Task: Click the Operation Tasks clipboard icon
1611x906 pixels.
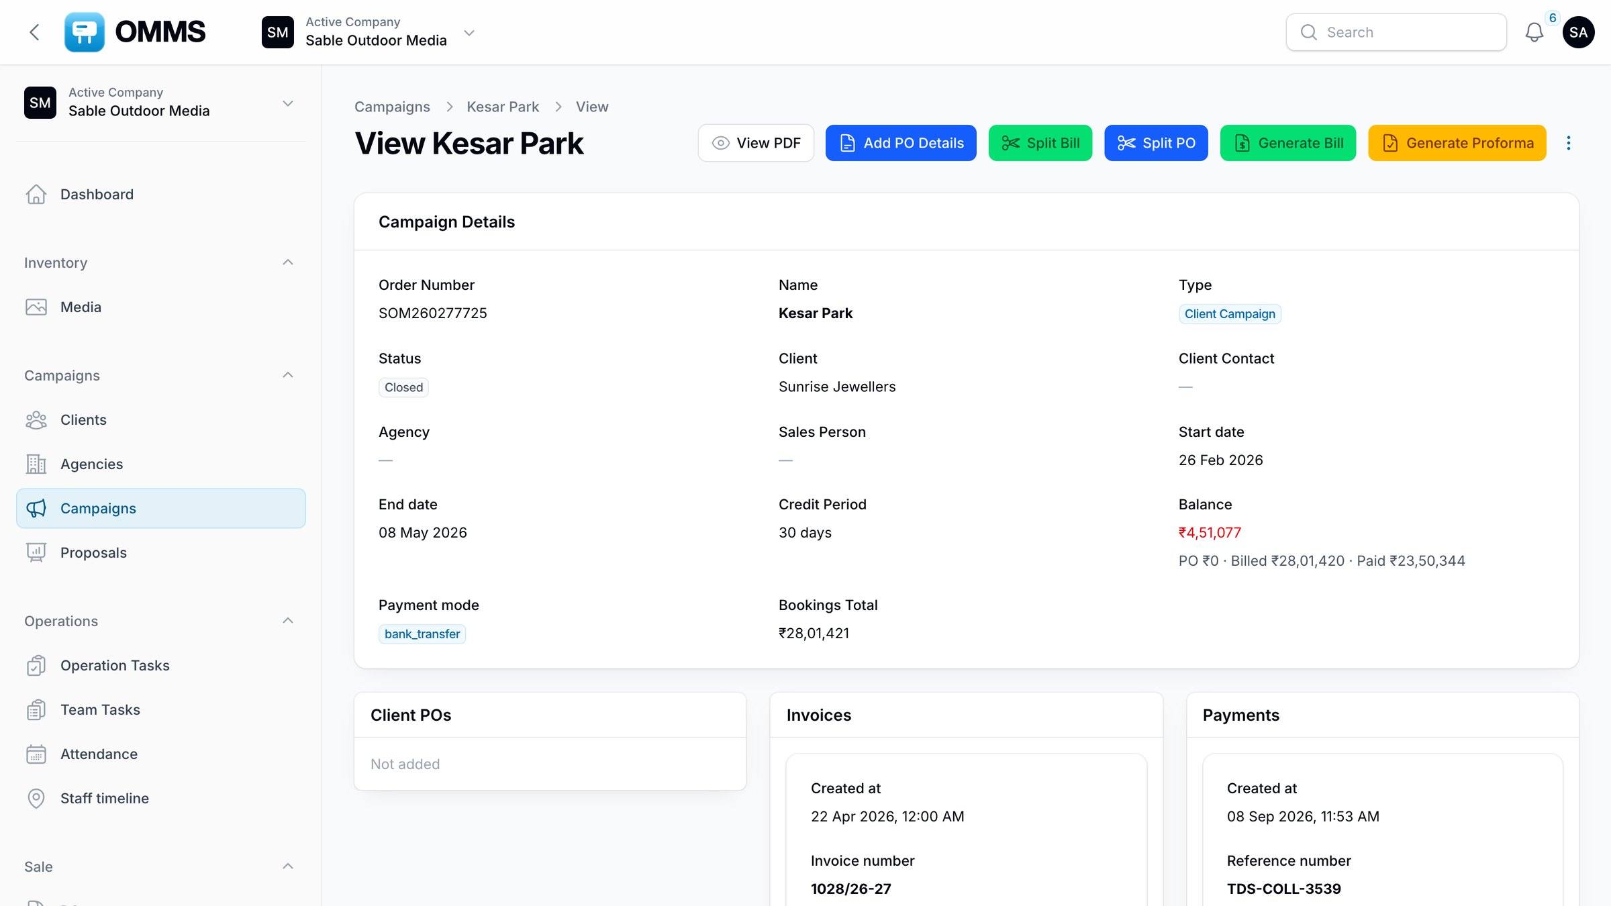Action: (x=36, y=665)
